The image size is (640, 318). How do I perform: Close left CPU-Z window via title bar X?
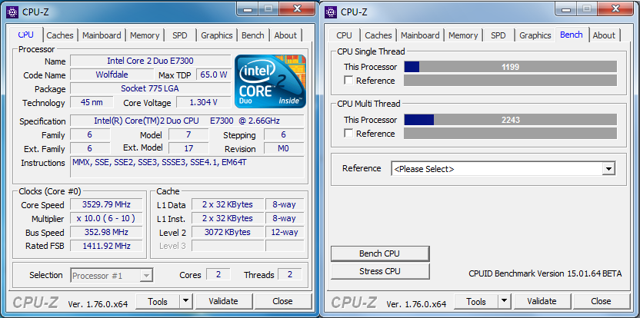pos(297,9)
